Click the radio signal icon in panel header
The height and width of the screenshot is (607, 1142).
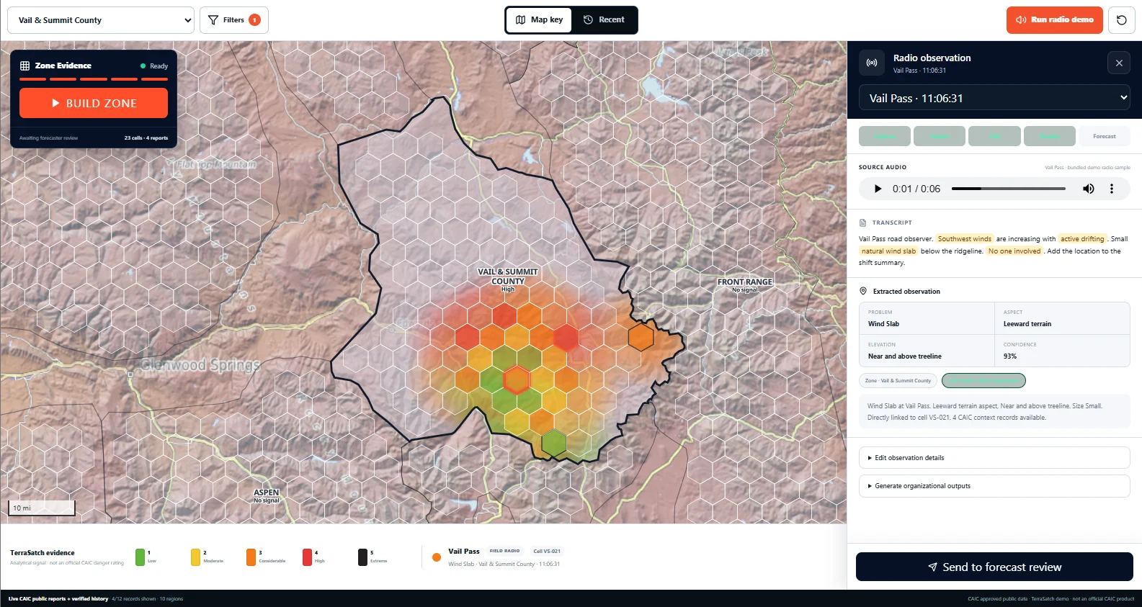[x=872, y=63]
